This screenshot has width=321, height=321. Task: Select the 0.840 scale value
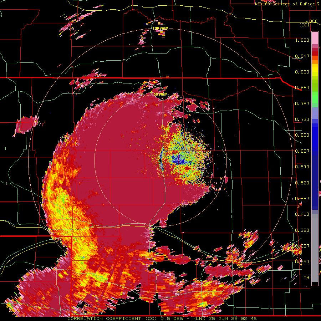pos(302,88)
